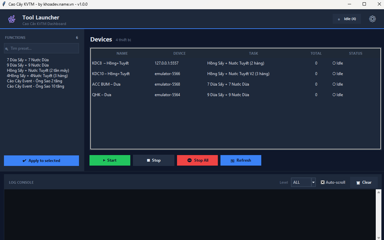The height and width of the screenshot is (240, 384).
Task: Select preset Hồng Sấy + Nước Tuyết (2 tần mây)
Action: pos(38,70)
